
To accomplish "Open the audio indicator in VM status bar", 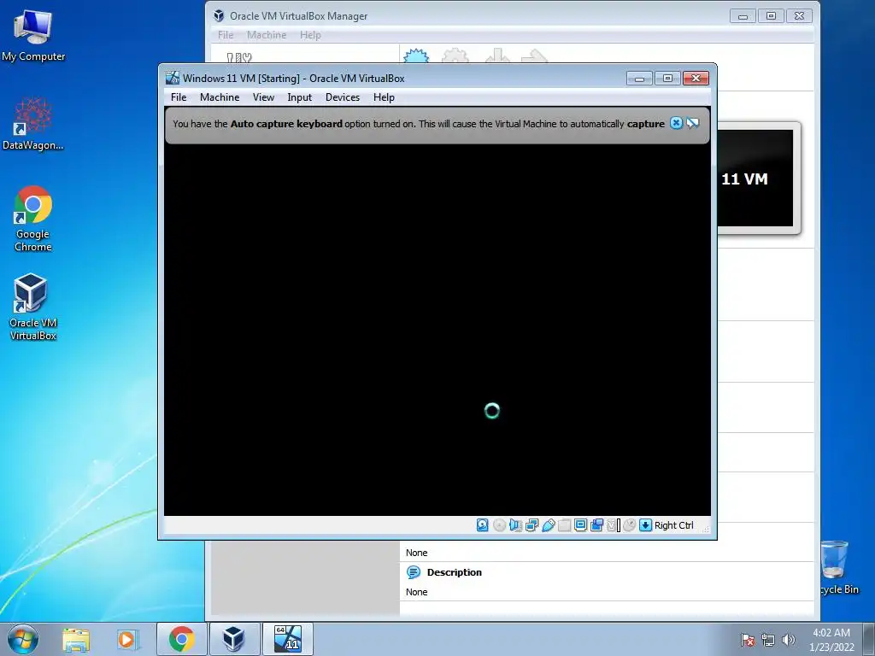I will pos(515,525).
